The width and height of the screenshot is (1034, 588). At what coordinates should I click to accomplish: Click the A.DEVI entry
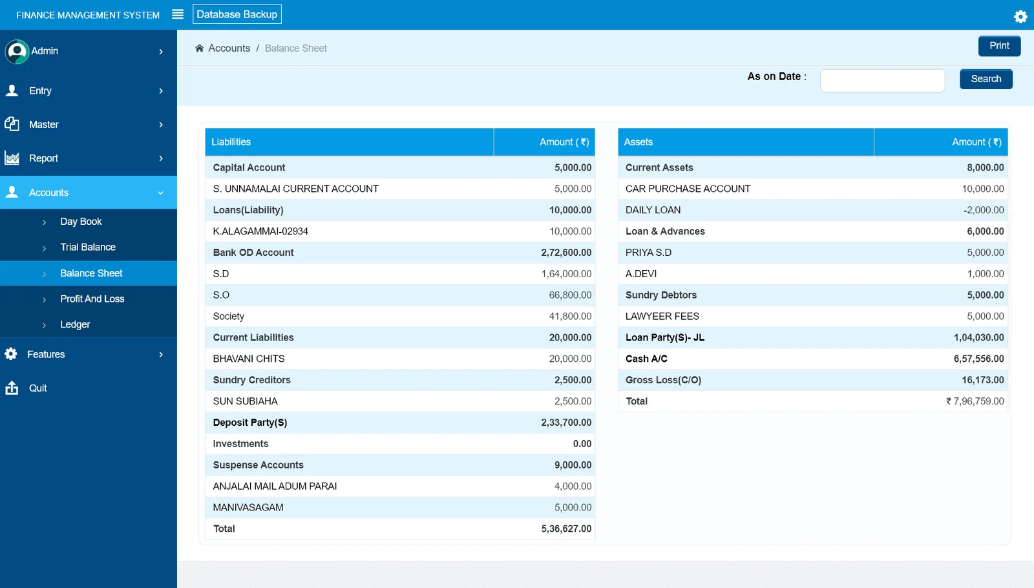(641, 274)
